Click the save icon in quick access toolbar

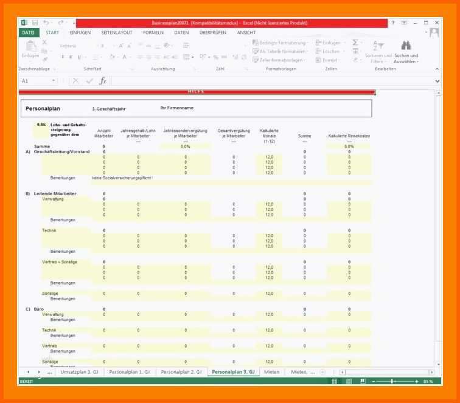click(35, 22)
